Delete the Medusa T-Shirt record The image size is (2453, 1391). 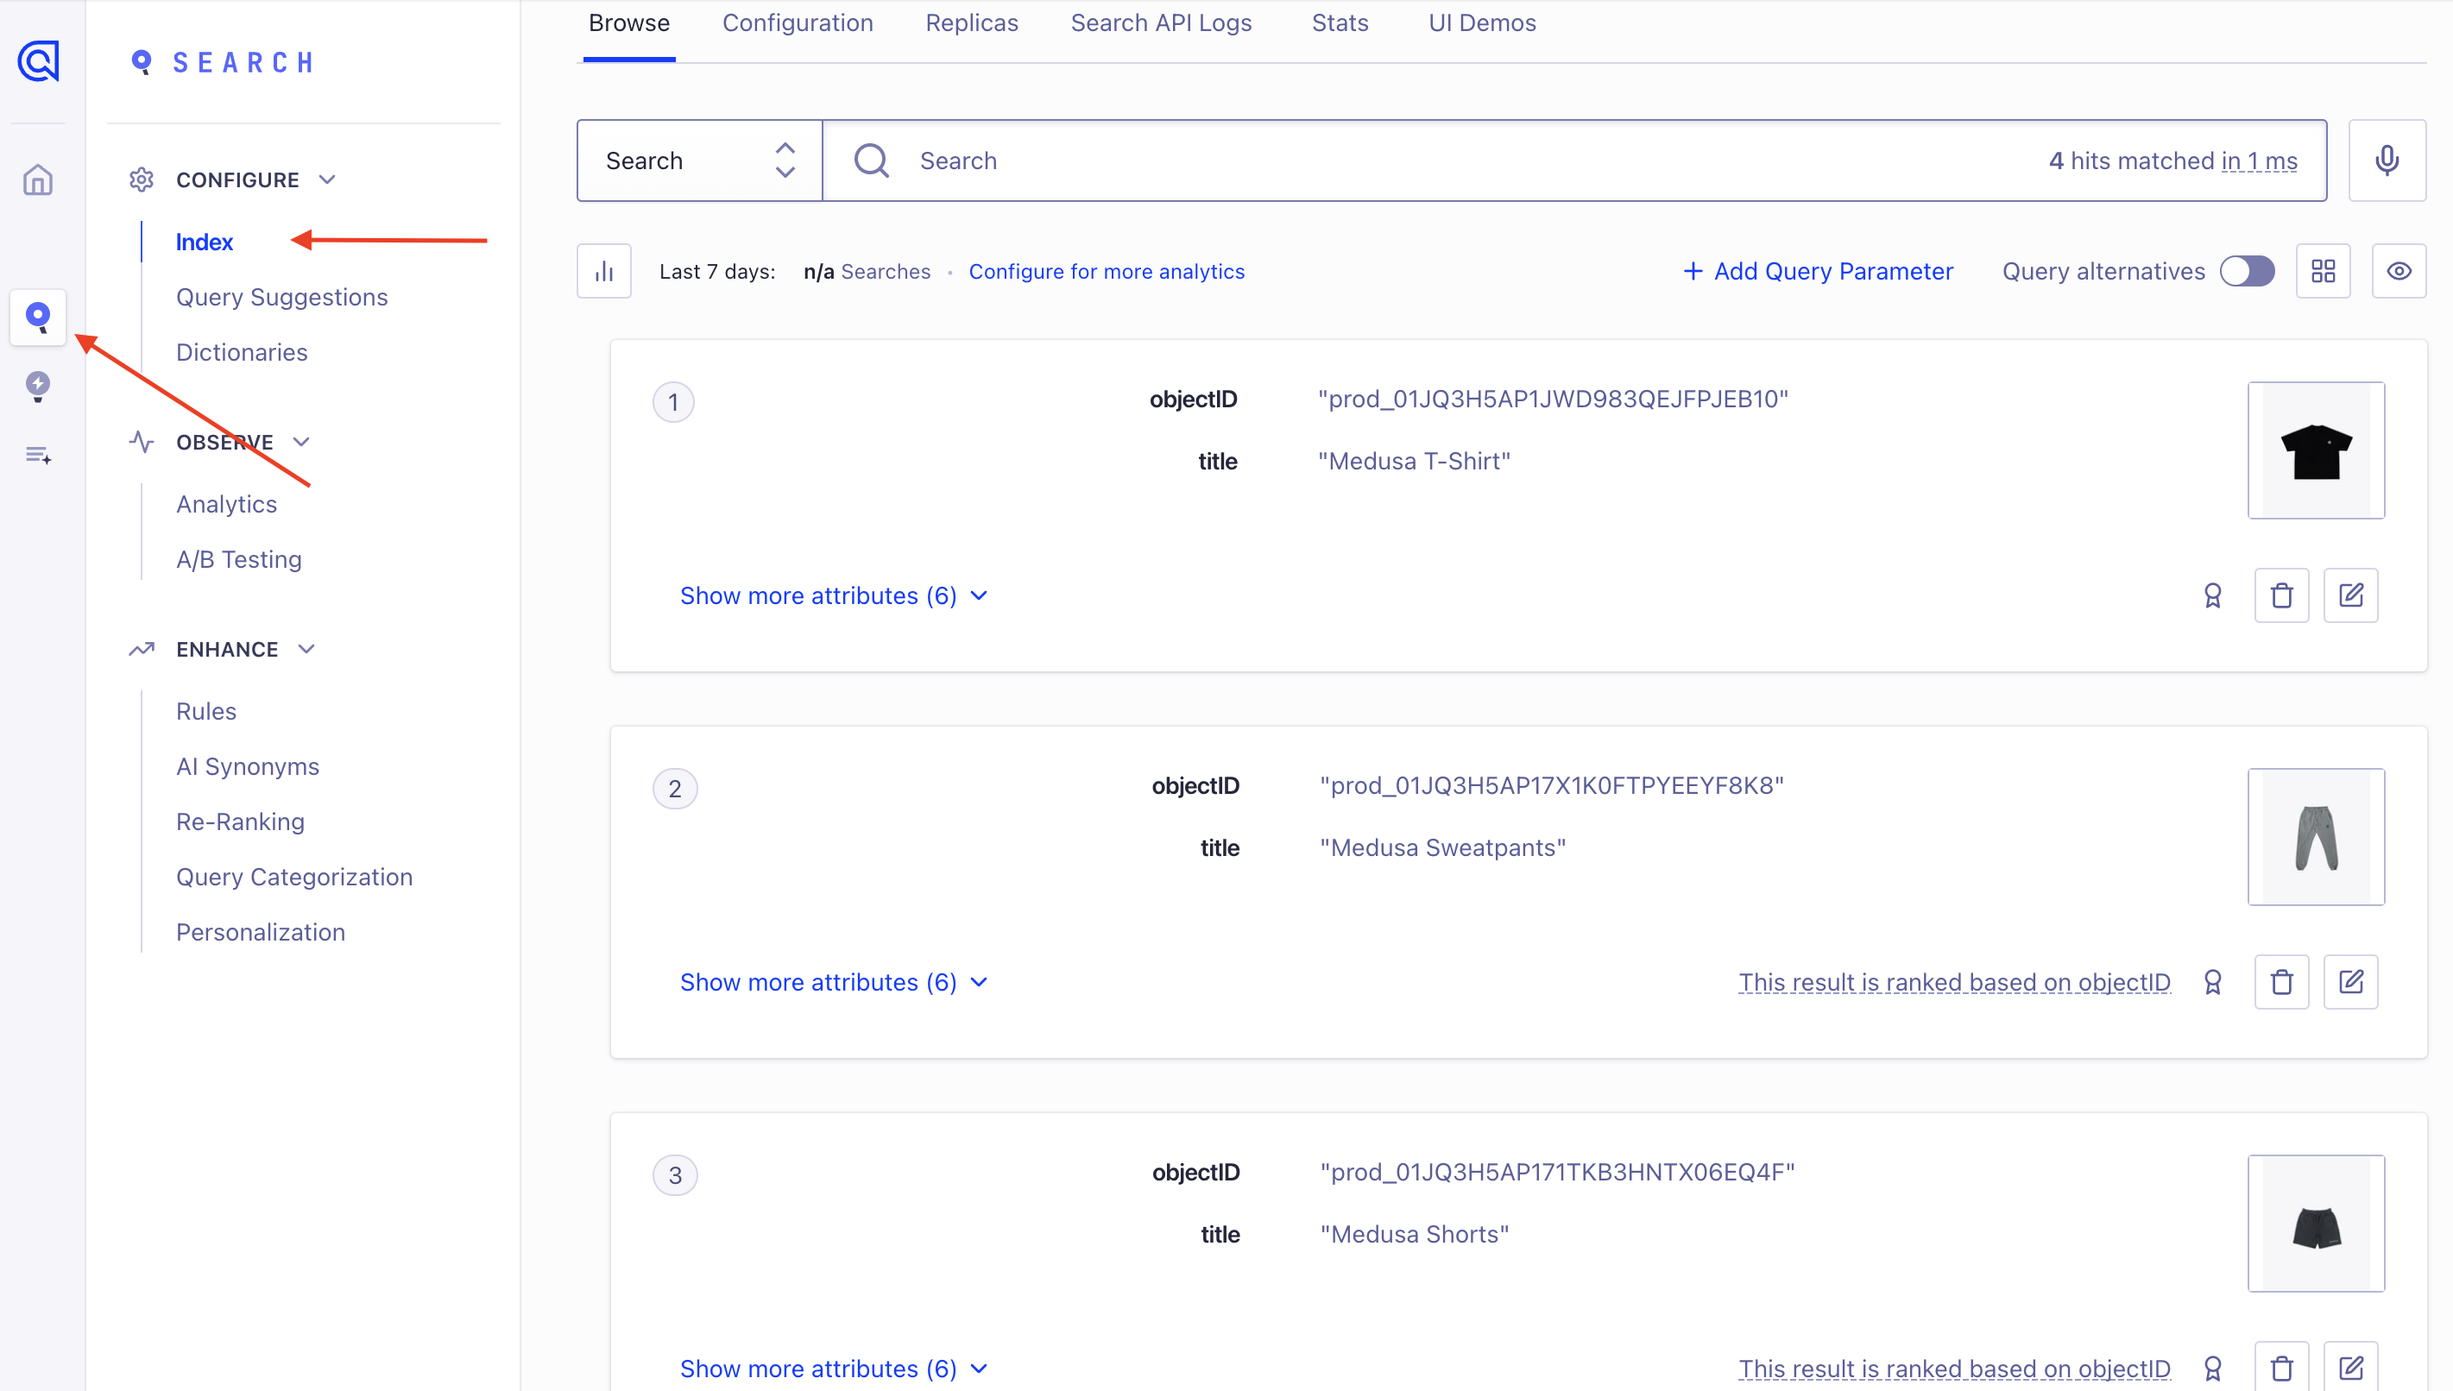pyautogui.click(x=2281, y=595)
